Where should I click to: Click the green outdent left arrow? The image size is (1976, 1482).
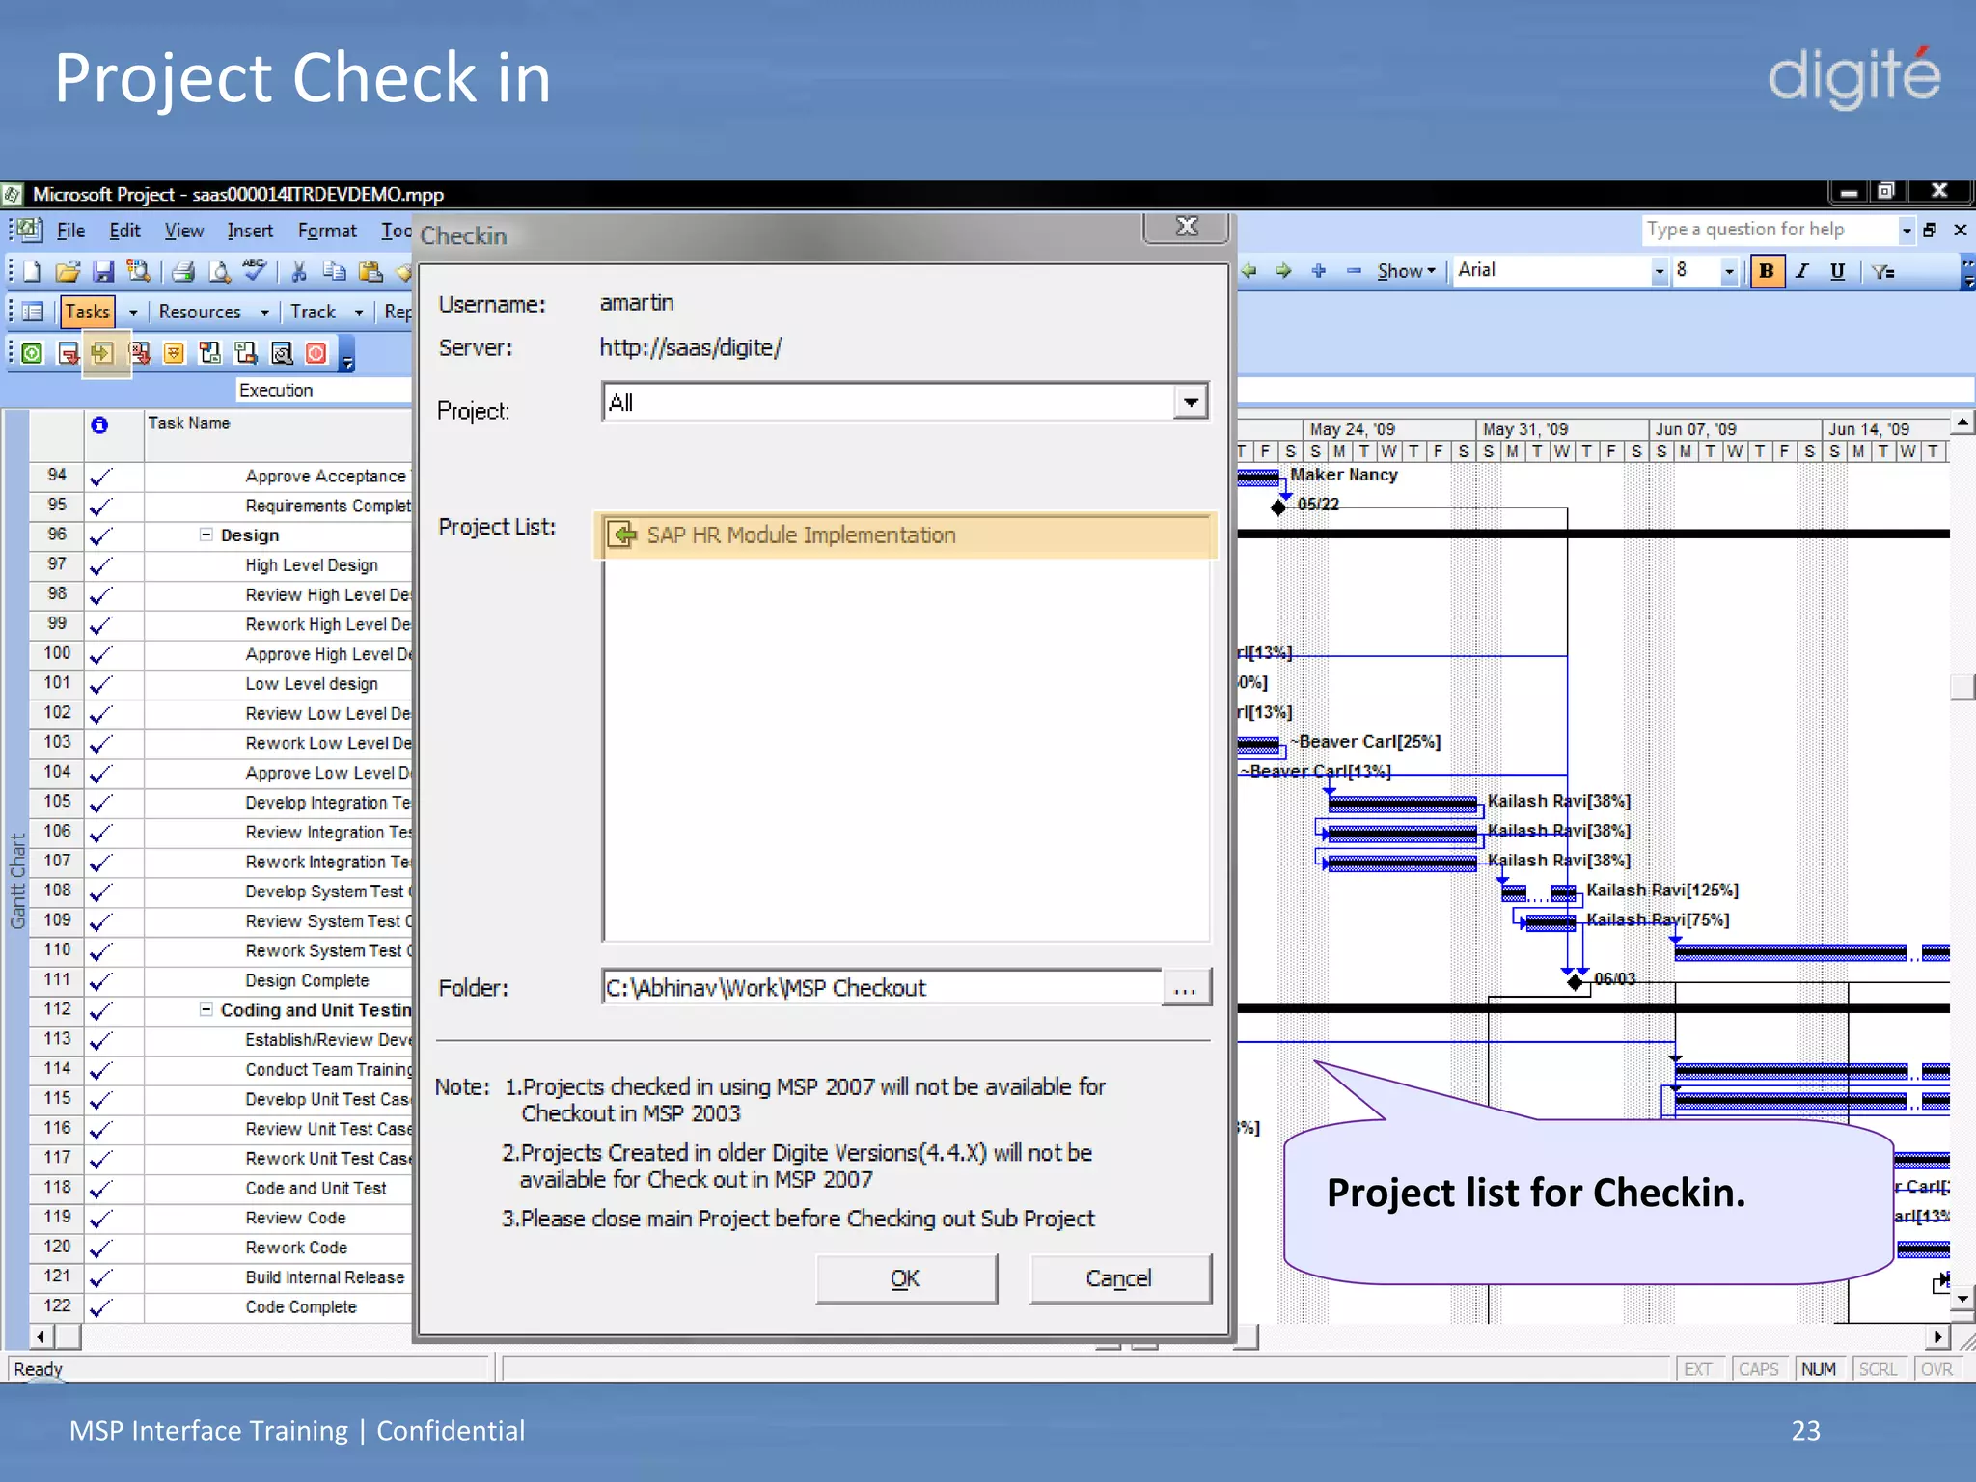(1249, 271)
